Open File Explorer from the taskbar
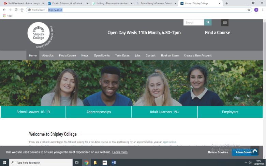266x166 pixels. [95, 163]
